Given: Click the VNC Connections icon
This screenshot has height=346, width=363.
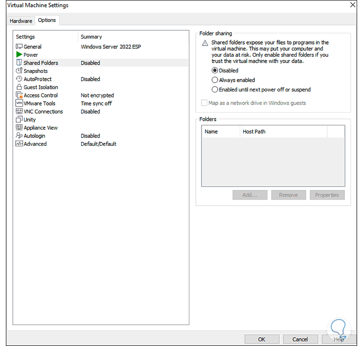Looking at the screenshot, I should click(x=19, y=111).
